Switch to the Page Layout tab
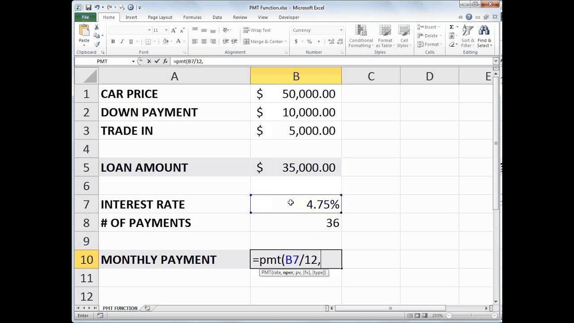Viewport: 574px width, 323px height. [160, 17]
